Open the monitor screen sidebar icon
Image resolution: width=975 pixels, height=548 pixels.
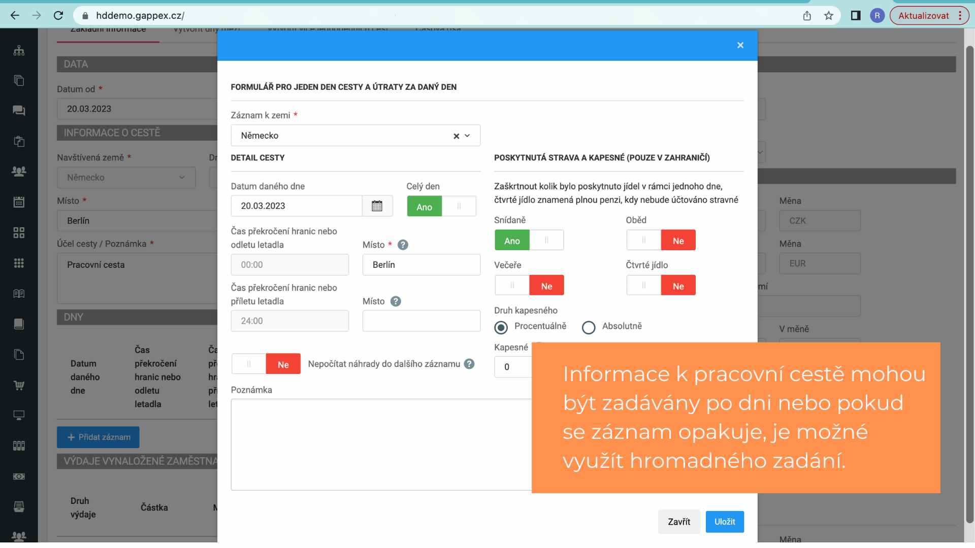tap(19, 416)
